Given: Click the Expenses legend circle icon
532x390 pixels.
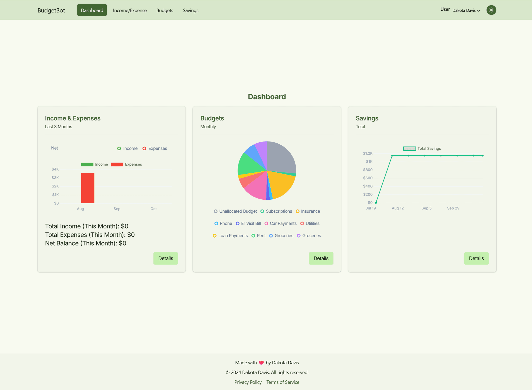Looking at the screenshot, I should coord(145,148).
